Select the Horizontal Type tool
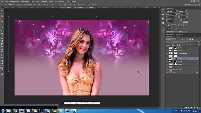The height and width of the screenshot is (113, 201). tap(2, 52)
